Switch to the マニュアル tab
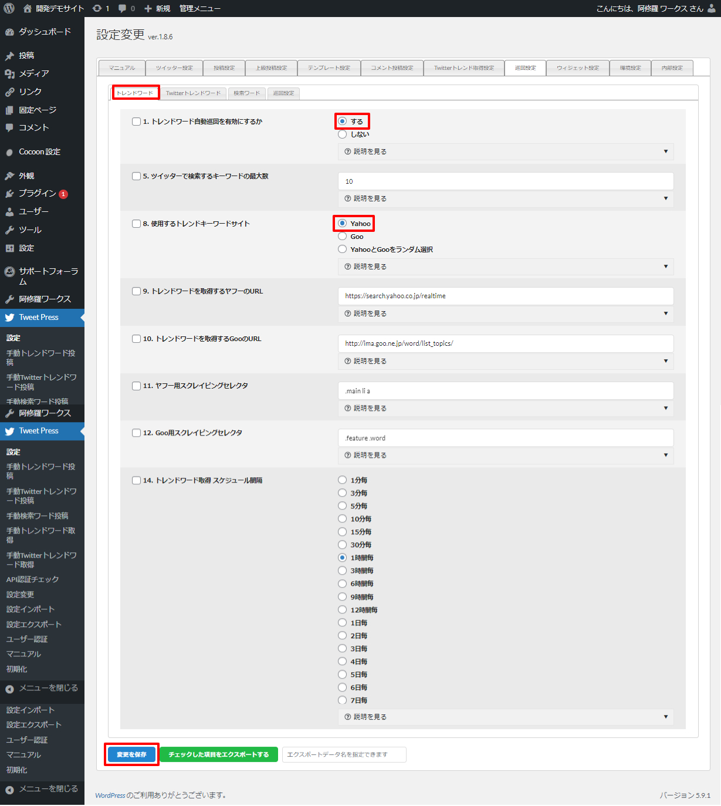721x806 pixels. pos(122,68)
